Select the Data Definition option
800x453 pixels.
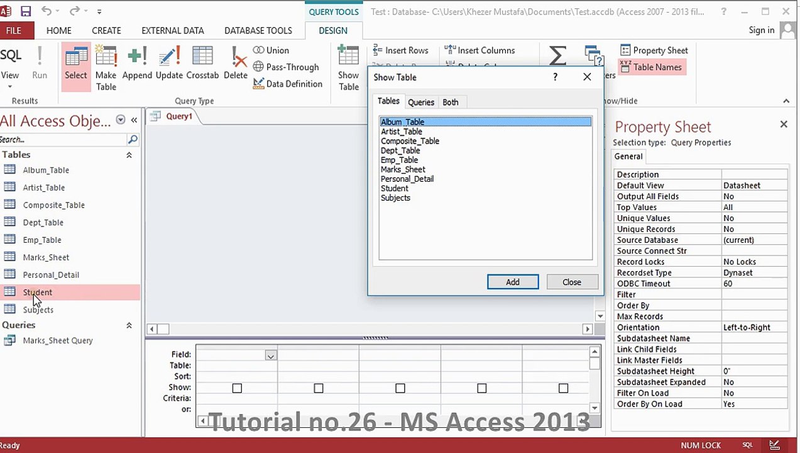pyautogui.click(x=288, y=84)
